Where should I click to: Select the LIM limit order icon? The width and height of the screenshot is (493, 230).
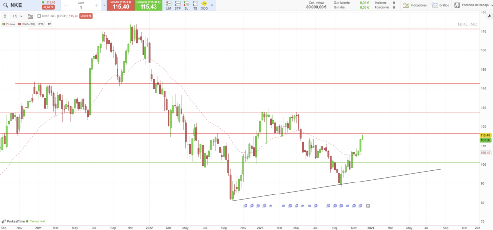[x=168, y=5]
